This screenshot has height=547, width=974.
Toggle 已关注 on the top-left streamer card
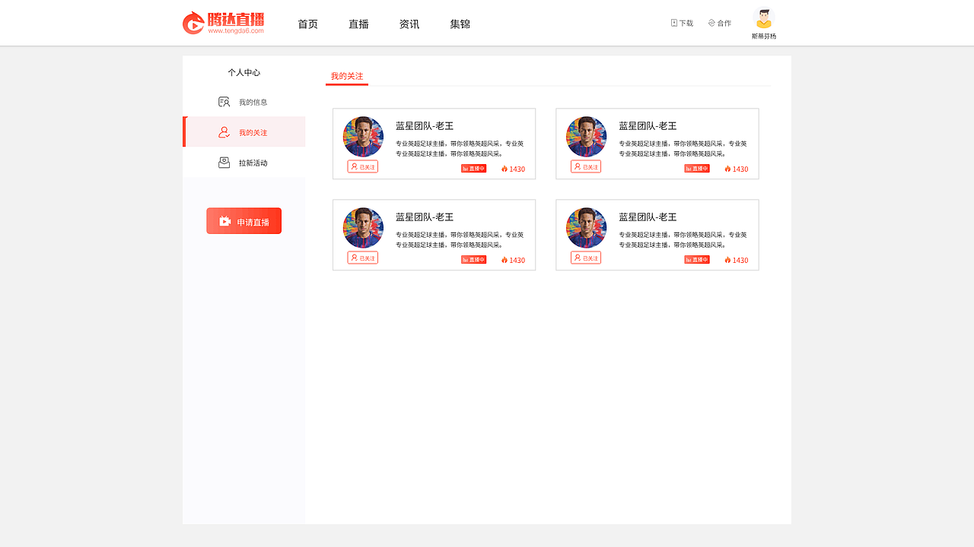363,166
